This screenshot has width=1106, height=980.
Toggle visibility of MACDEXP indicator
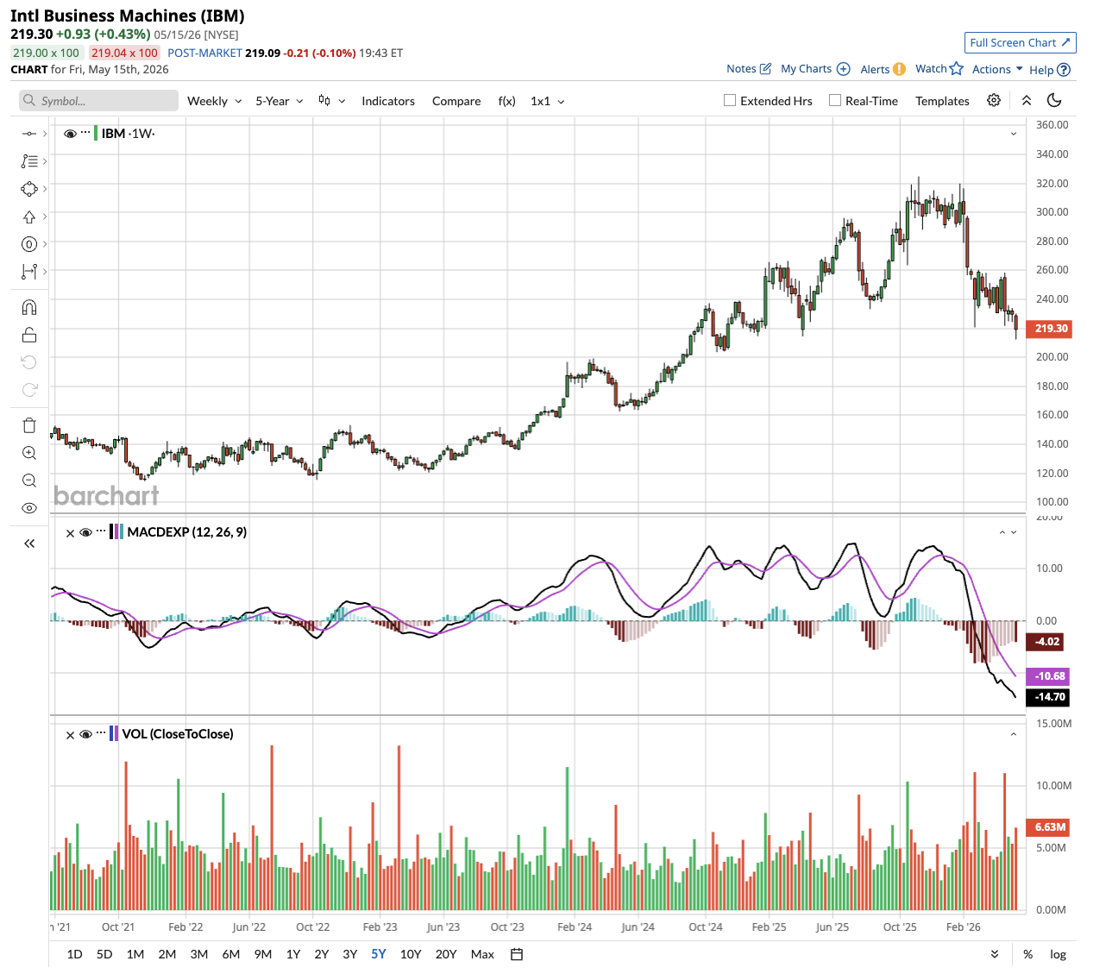click(x=85, y=532)
